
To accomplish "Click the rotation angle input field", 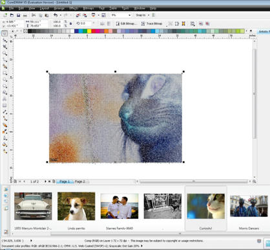I will 85,23.
